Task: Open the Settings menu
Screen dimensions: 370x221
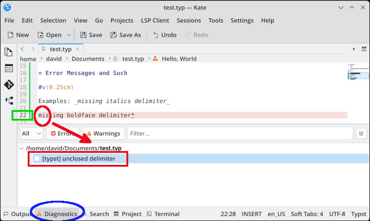Action: coord(242,21)
